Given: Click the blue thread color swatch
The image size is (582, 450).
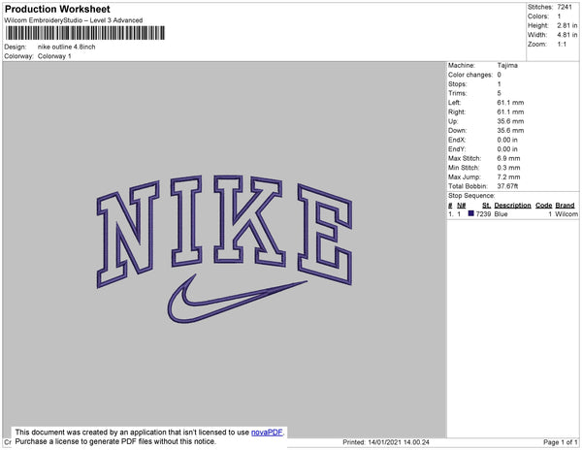Looking at the screenshot, I should tap(471, 213).
